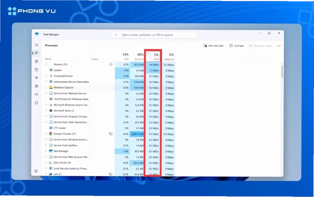Click the efficiency leaf icon for Google Chrome
Image resolution: width=314 pixels, height=197 pixels.
click(111, 134)
